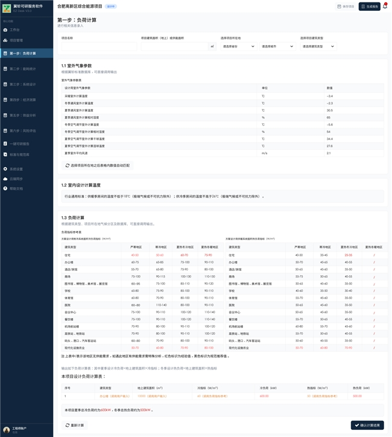Expand the 请选择建筑类型 building type dropdown

point(317,46)
